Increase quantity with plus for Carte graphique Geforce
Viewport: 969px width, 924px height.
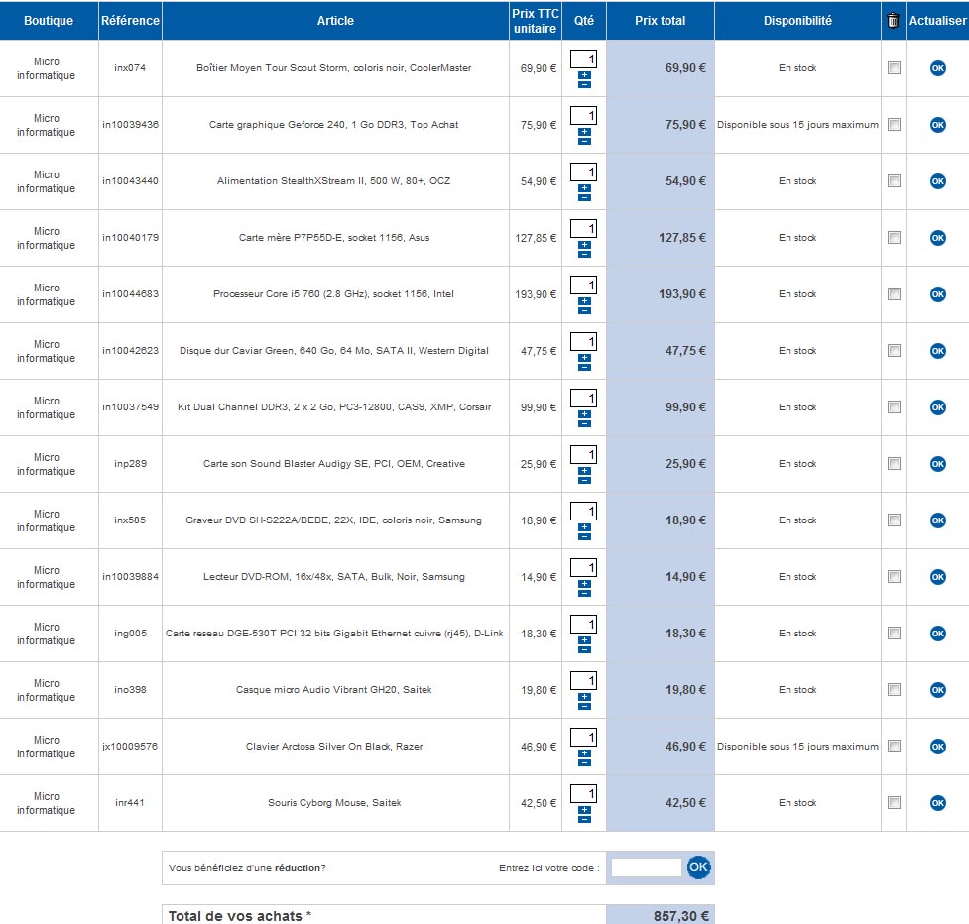pyautogui.click(x=584, y=132)
